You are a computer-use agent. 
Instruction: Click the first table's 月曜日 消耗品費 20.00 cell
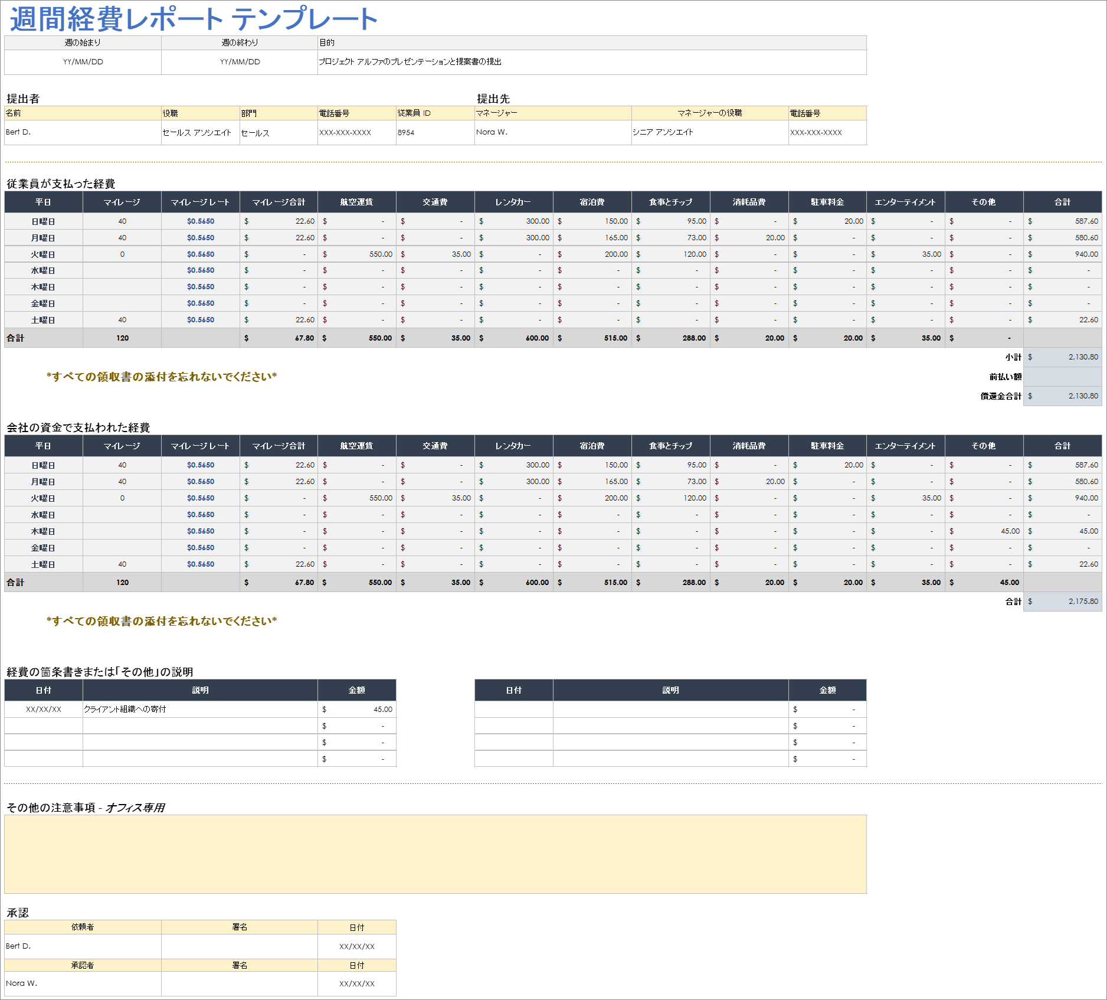coord(749,238)
